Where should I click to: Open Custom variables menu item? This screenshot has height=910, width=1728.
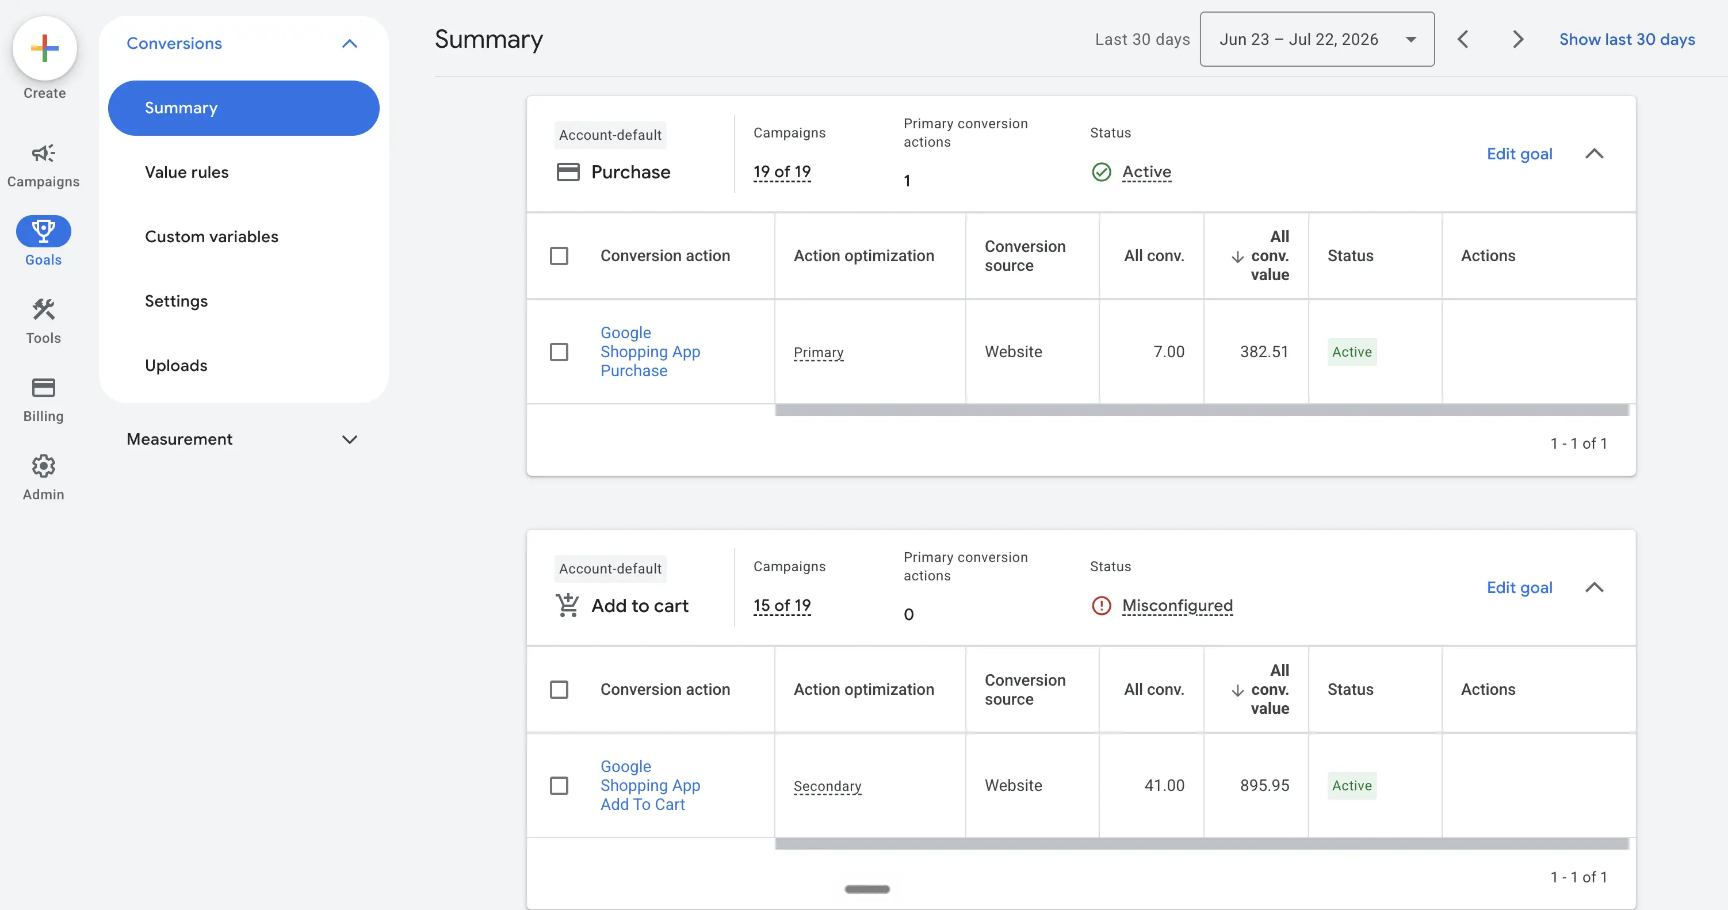211,237
